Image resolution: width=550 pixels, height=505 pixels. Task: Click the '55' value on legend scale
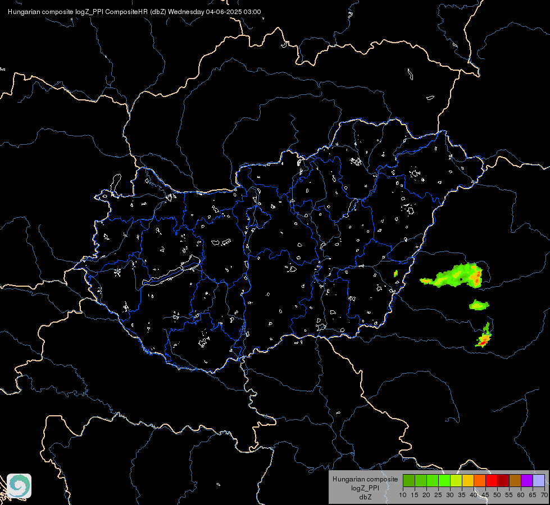[509, 495]
